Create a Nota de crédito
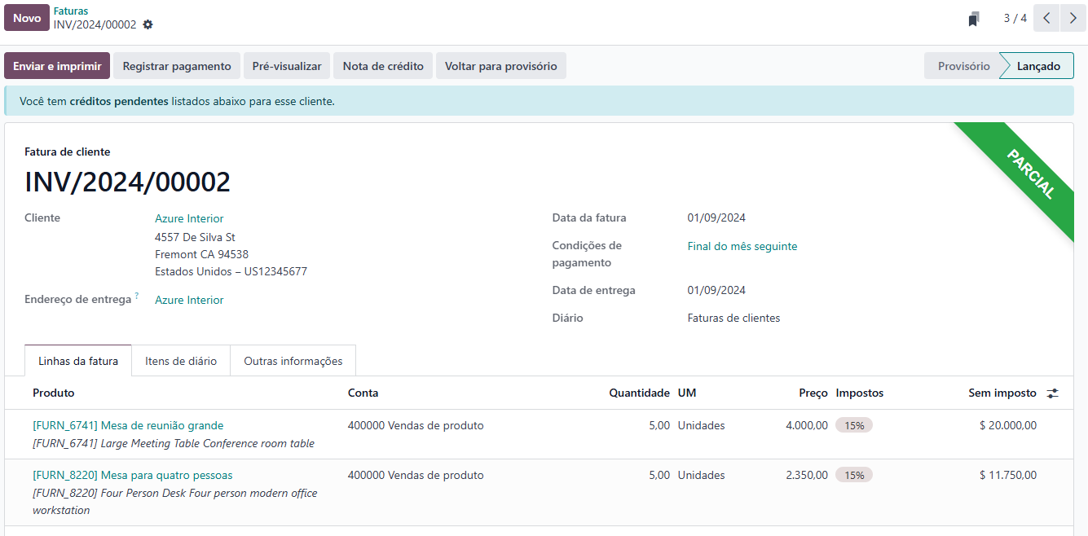Image resolution: width=1088 pixels, height=536 pixels. click(383, 66)
